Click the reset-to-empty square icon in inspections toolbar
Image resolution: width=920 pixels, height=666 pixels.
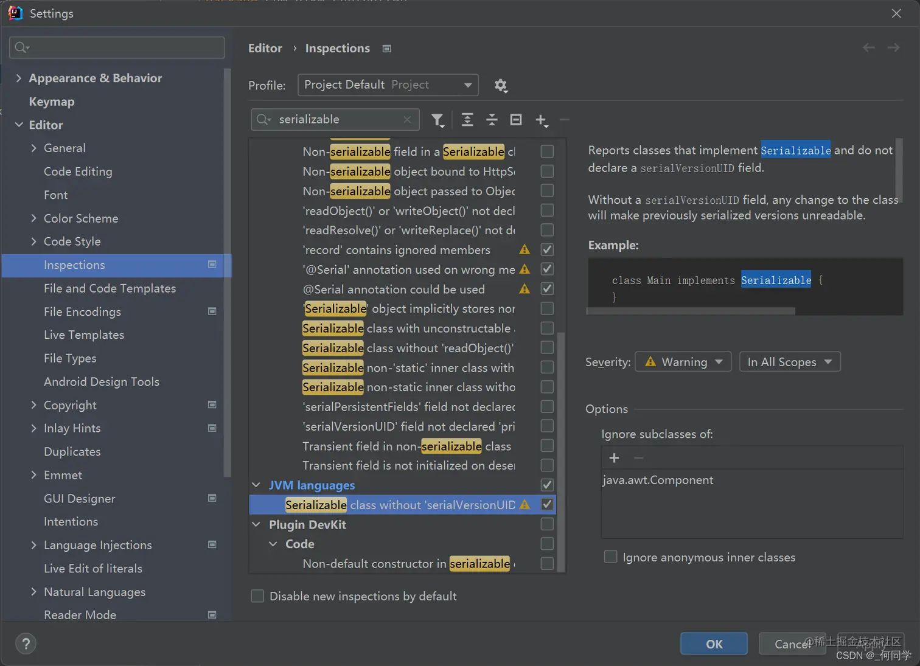pos(516,120)
